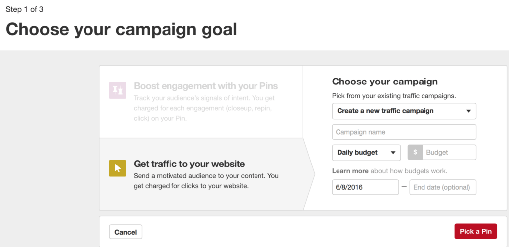Click the Choose your campaign heading
Screen dimensions: 509x247
pyautogui.click(x=385, y=82)
